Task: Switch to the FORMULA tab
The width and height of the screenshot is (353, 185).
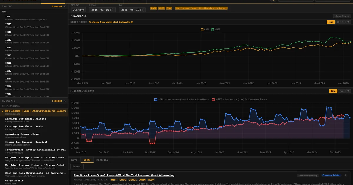Action: pyautogui.click(x=102, y=160)
